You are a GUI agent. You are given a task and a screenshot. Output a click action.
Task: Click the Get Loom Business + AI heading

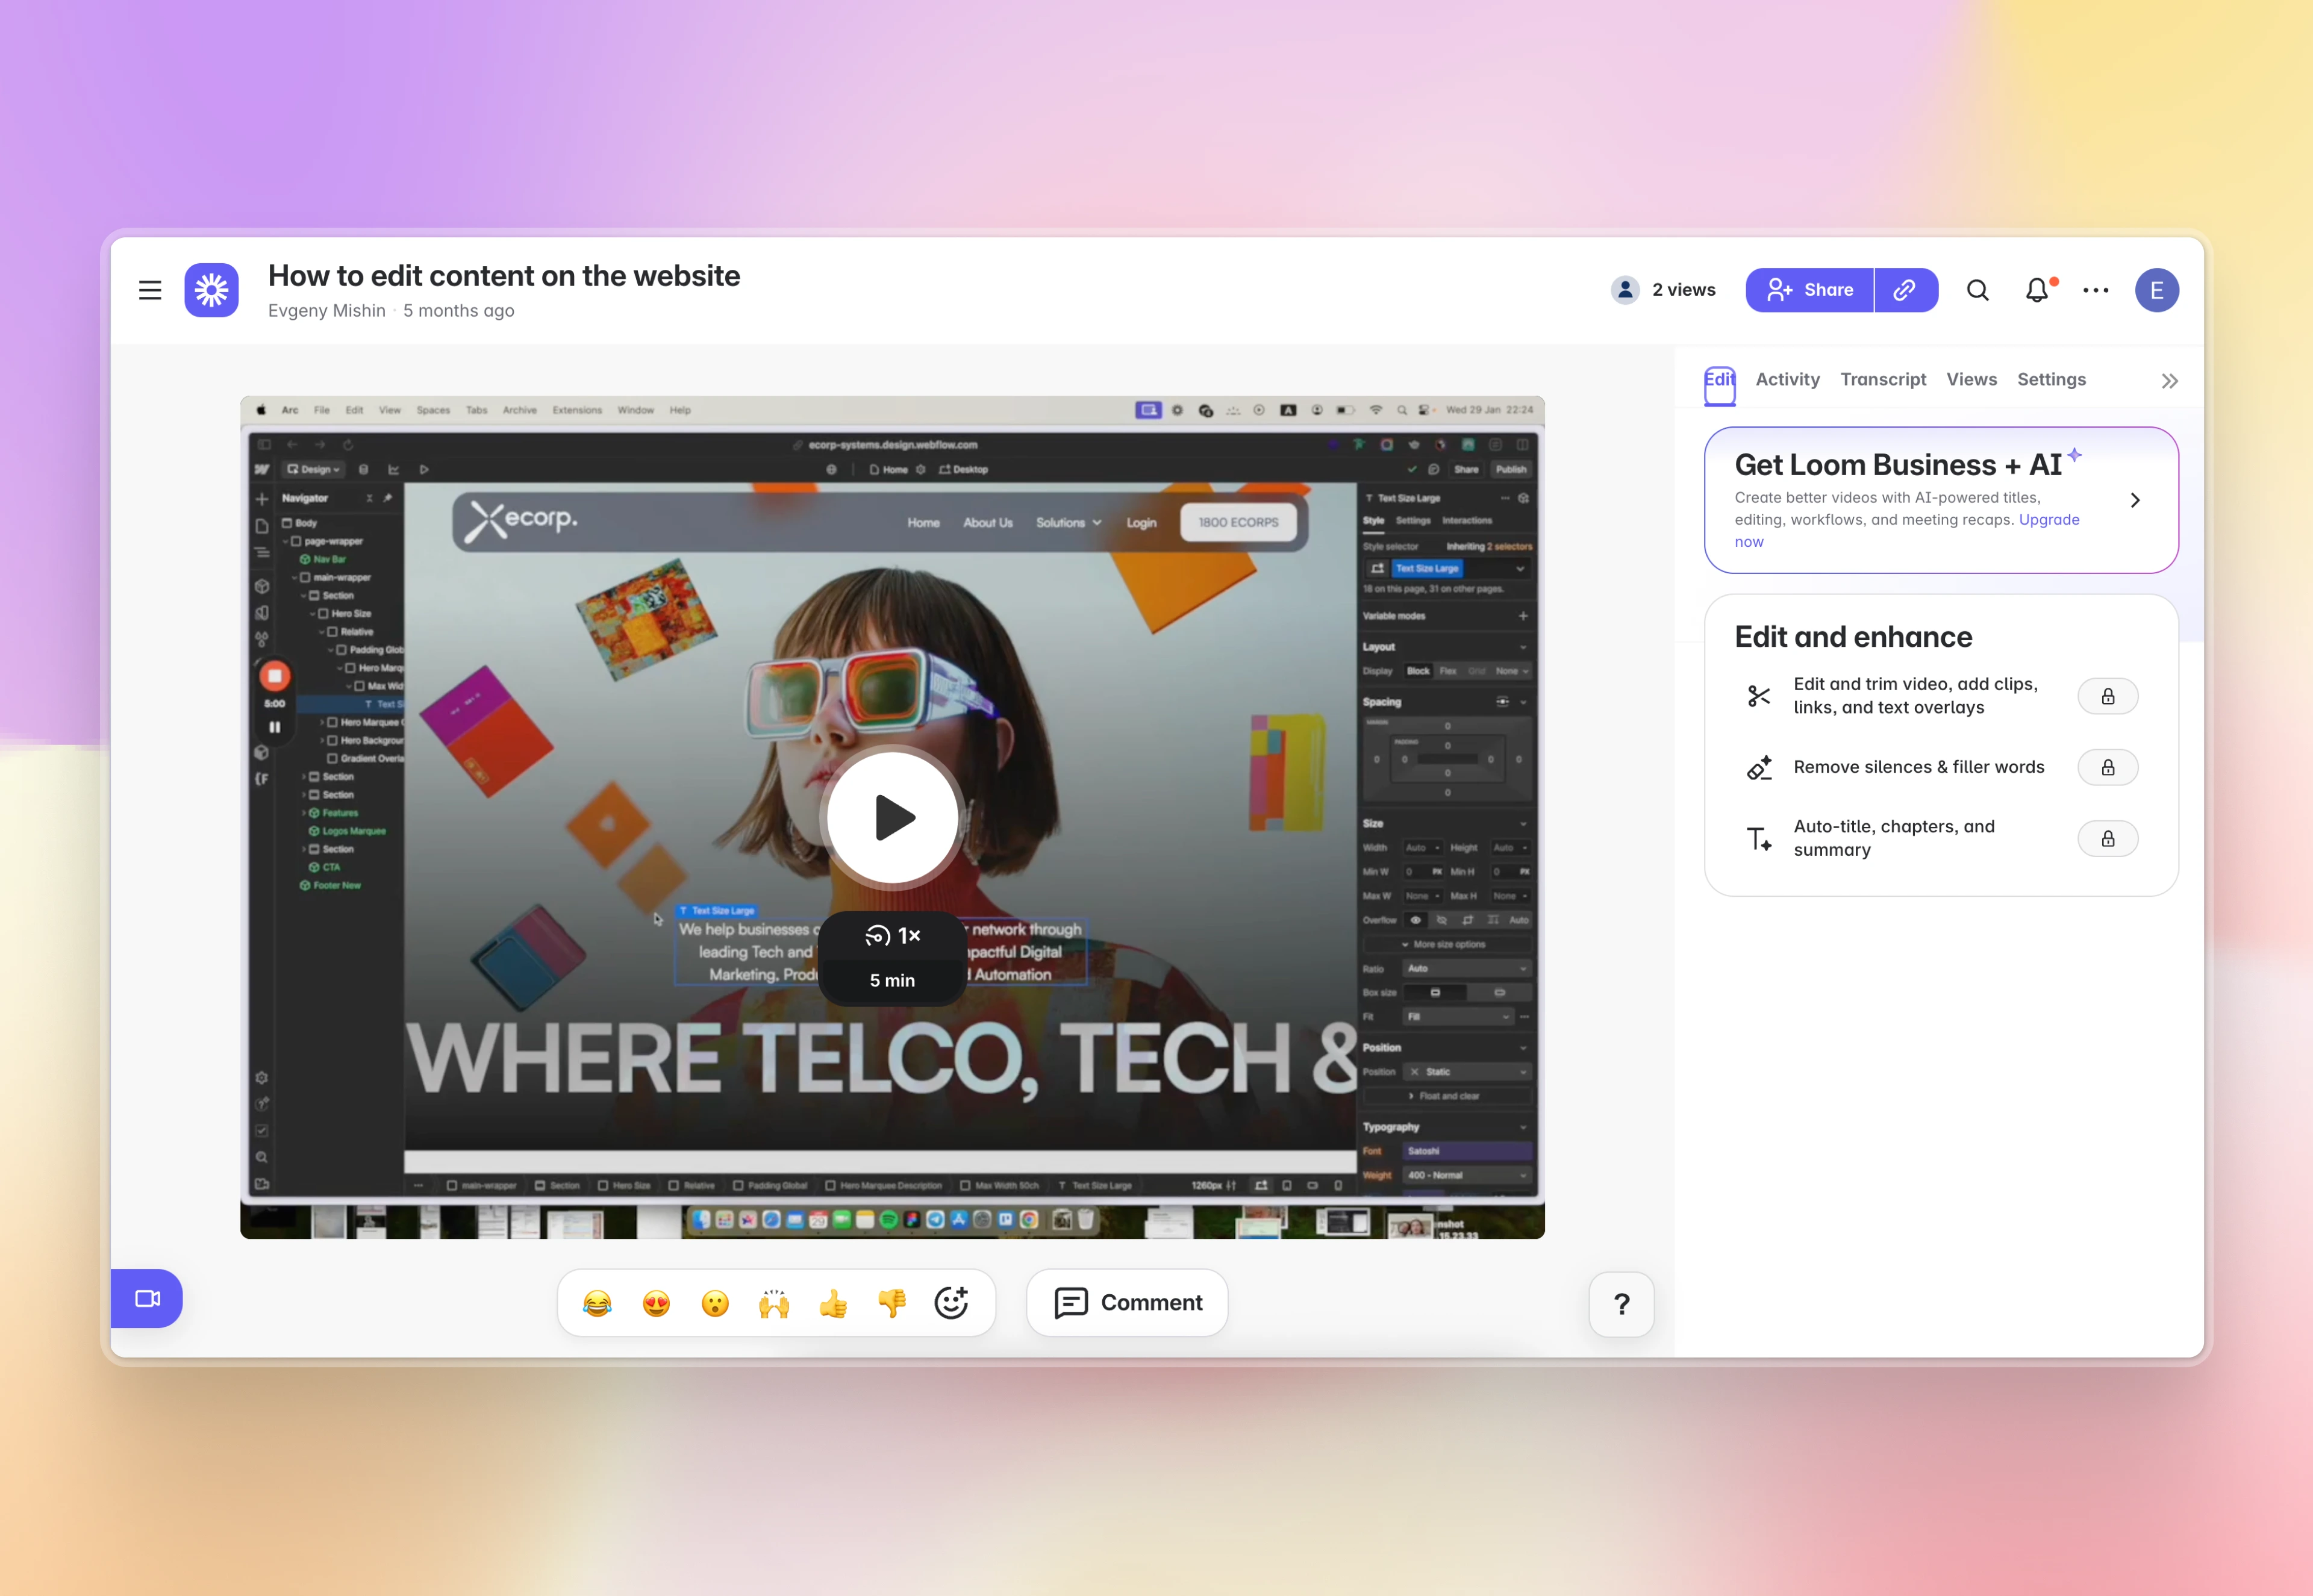[x=1898, y=465]
